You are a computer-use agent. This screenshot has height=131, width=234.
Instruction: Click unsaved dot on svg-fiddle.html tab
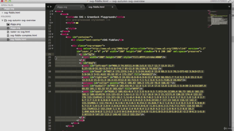click(x=112, y=7)
